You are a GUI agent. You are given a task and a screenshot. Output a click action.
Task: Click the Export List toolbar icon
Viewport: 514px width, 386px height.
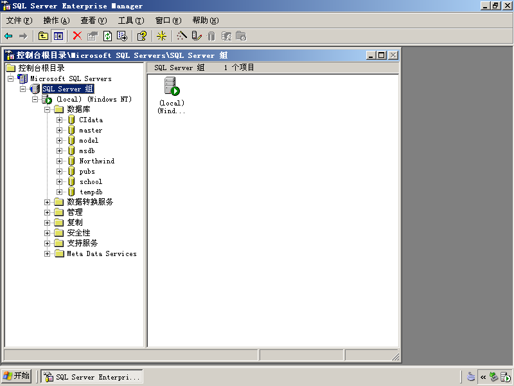(122, 36)
